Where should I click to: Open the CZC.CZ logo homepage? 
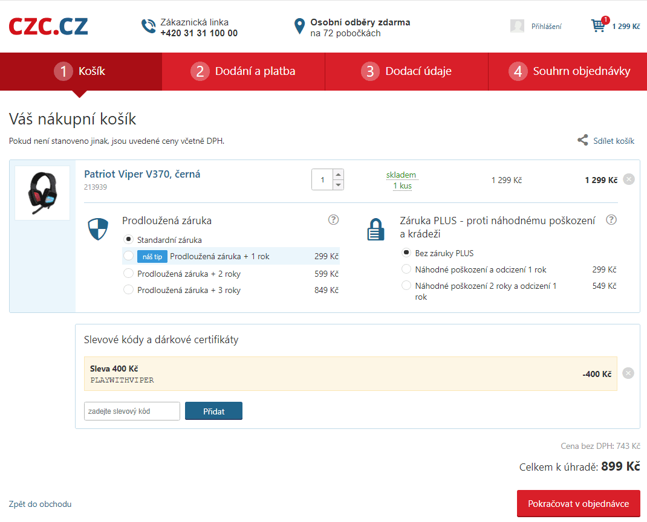(48, 27)
